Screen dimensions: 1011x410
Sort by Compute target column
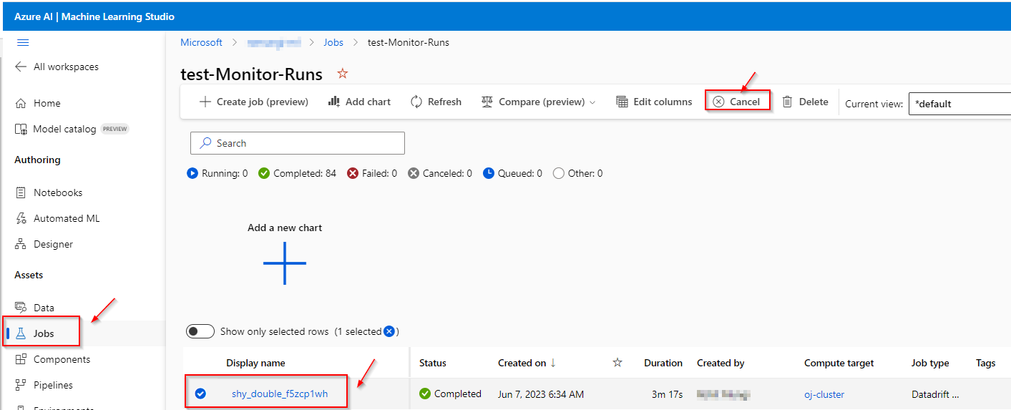coord(839,363)
